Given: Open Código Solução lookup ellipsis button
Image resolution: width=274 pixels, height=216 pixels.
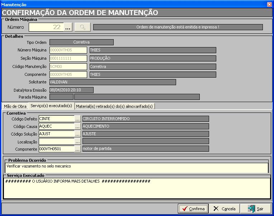Looking at the screenshot, I should click(77, 134).
